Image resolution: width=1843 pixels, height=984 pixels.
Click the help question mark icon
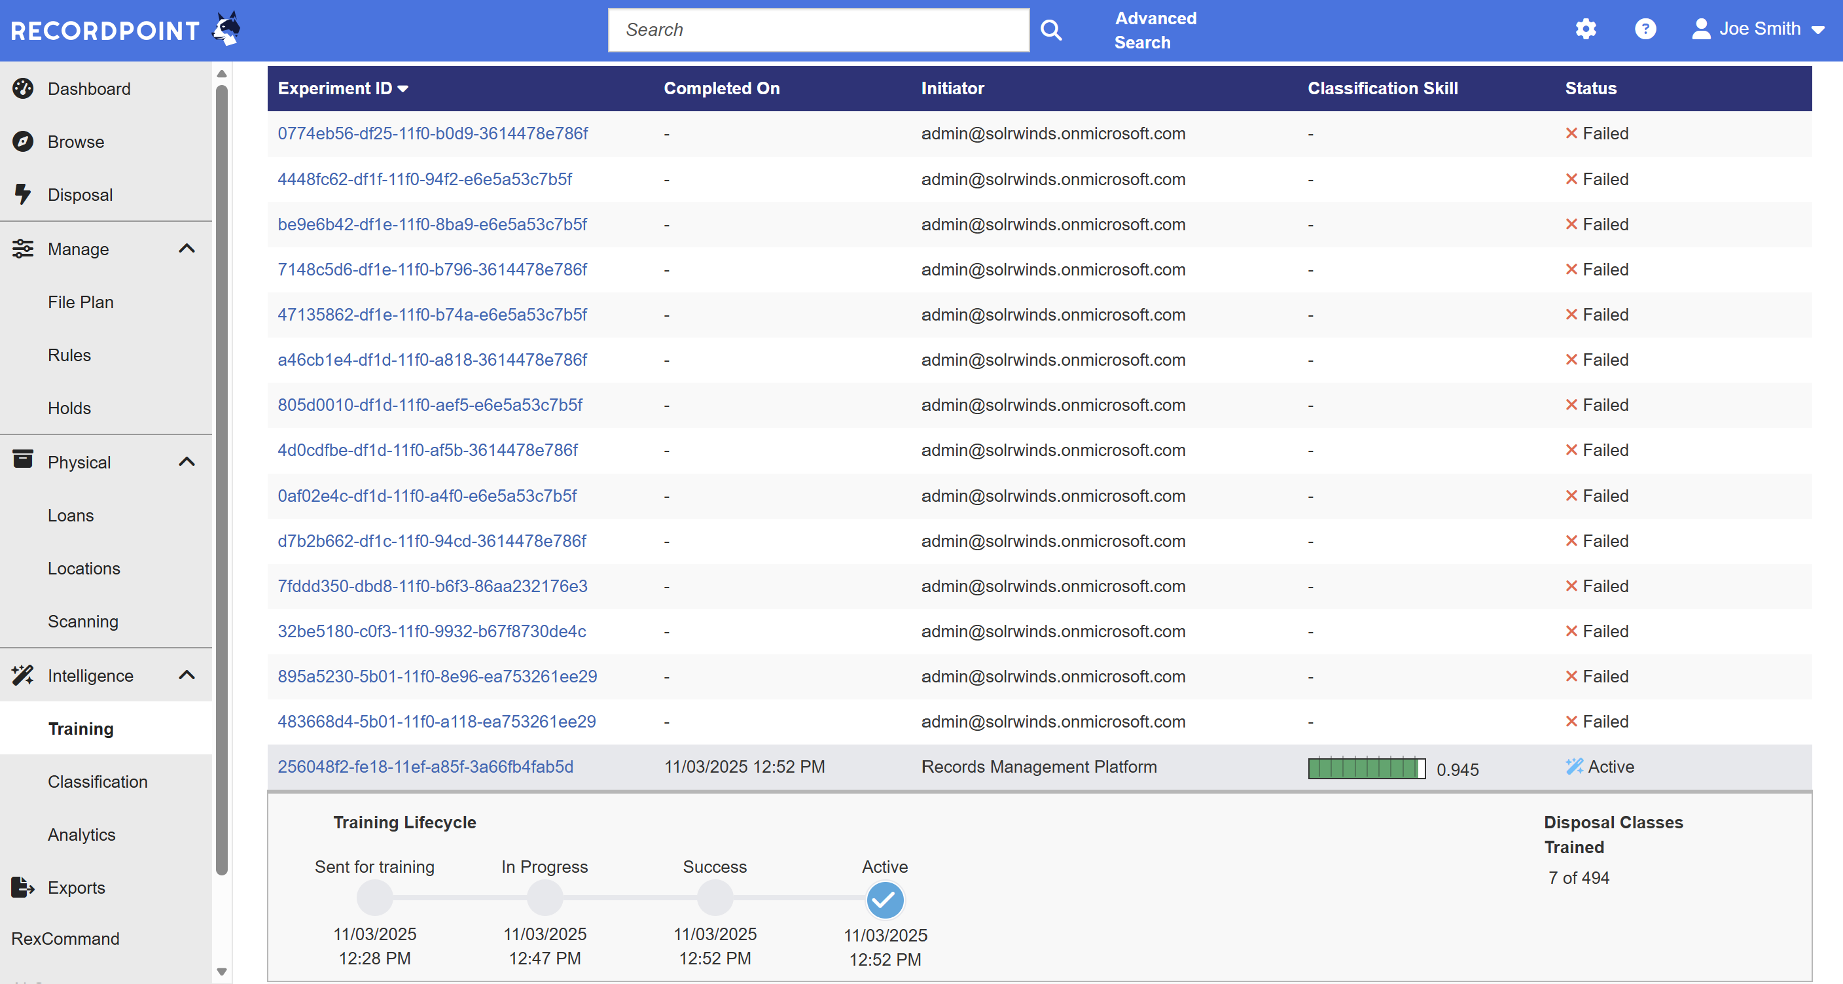click(x=1645, y=29)
